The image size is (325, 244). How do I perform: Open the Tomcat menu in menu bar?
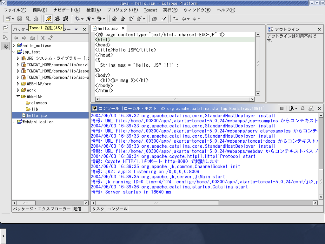[150, 10]
